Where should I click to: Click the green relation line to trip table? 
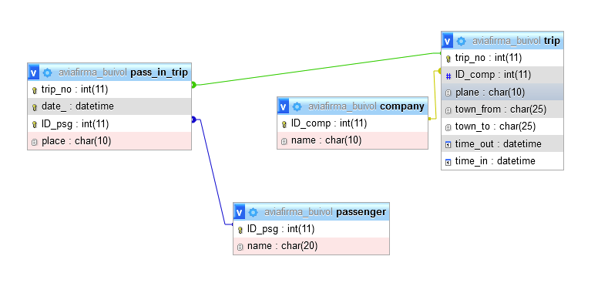(316, 69)
